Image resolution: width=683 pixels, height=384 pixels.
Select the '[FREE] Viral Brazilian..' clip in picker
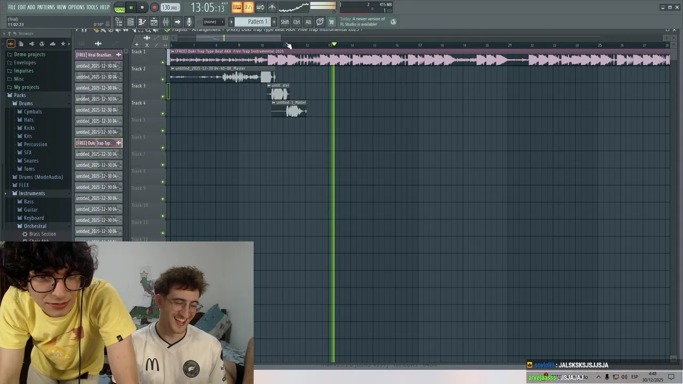click(x=99, y=55)
